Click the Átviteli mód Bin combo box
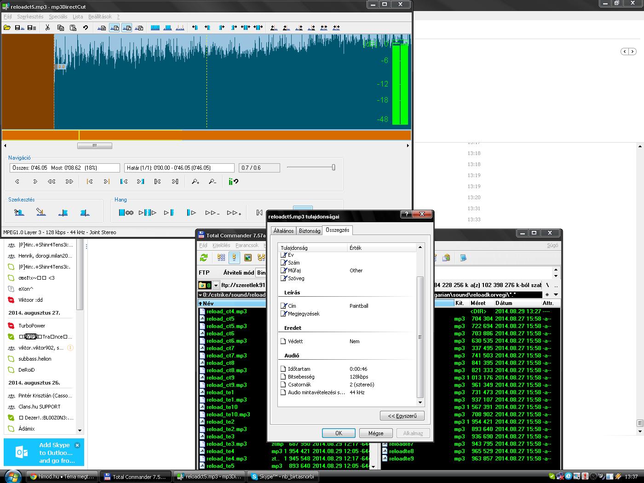 coord(261,272)
